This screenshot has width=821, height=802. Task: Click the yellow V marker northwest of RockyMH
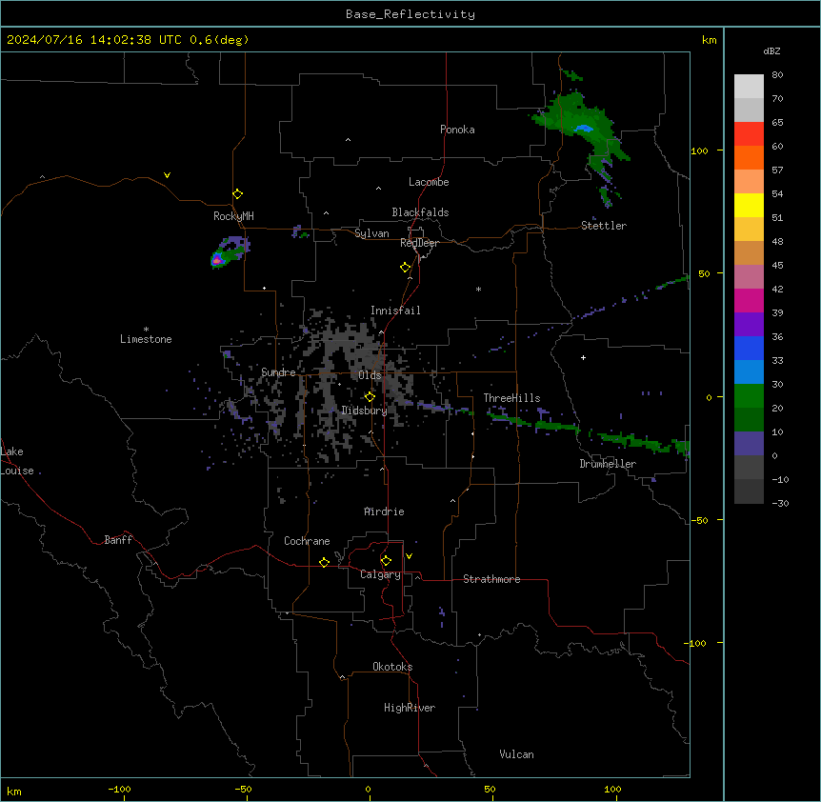tap(167, 175)
